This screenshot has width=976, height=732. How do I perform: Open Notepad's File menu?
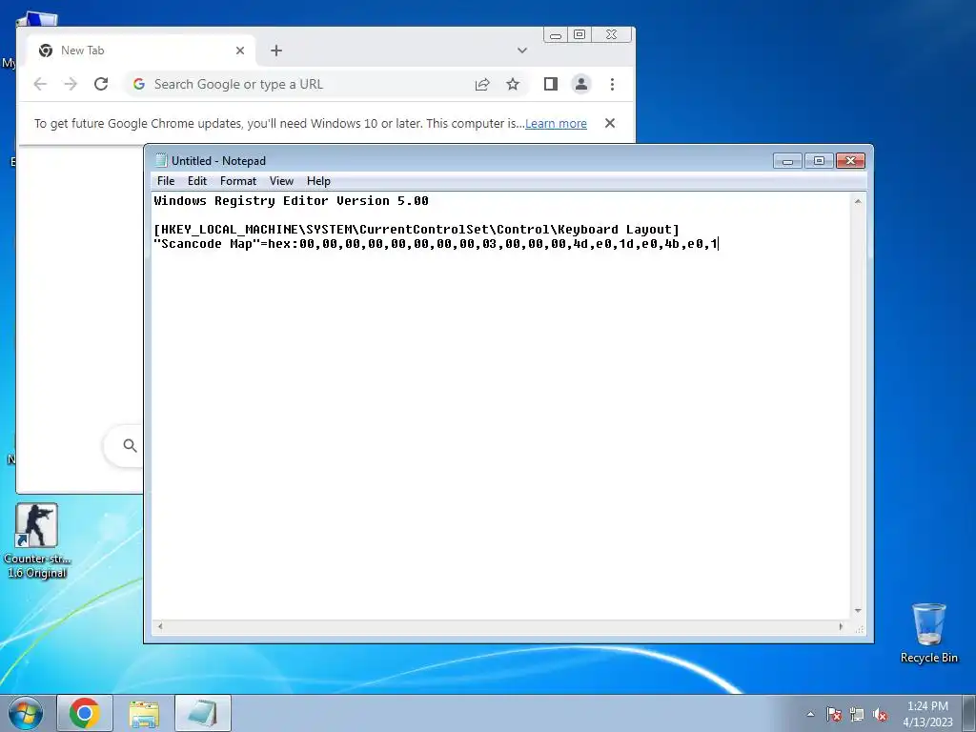coord(166,181)
